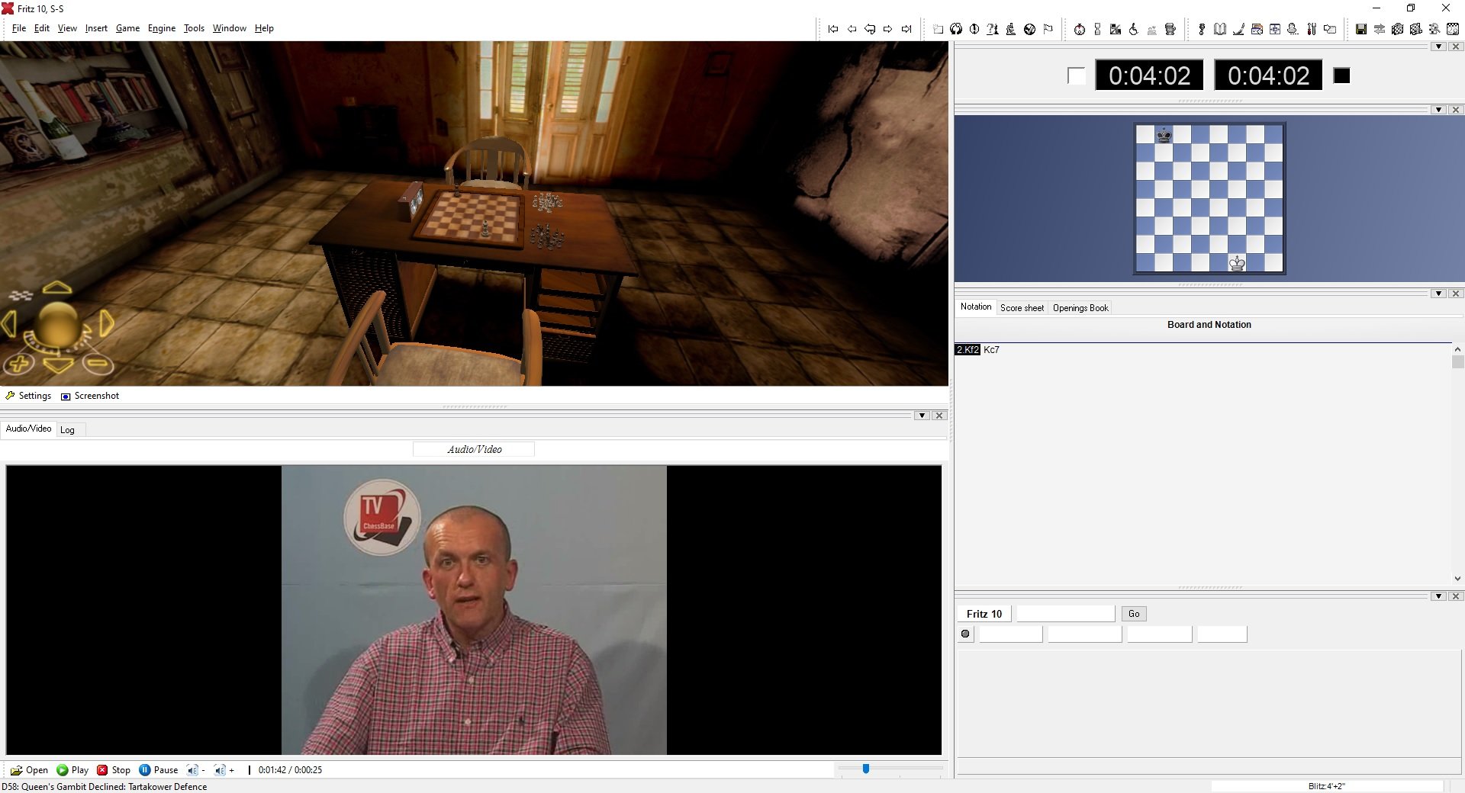Click the take back move icon
The image size is (1465, 793).
(x=870, y=29)
